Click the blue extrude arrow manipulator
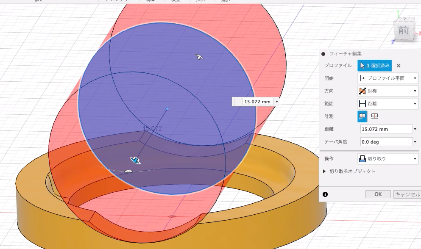This screenshot has height=249, width=421. (x=136, y=160)
